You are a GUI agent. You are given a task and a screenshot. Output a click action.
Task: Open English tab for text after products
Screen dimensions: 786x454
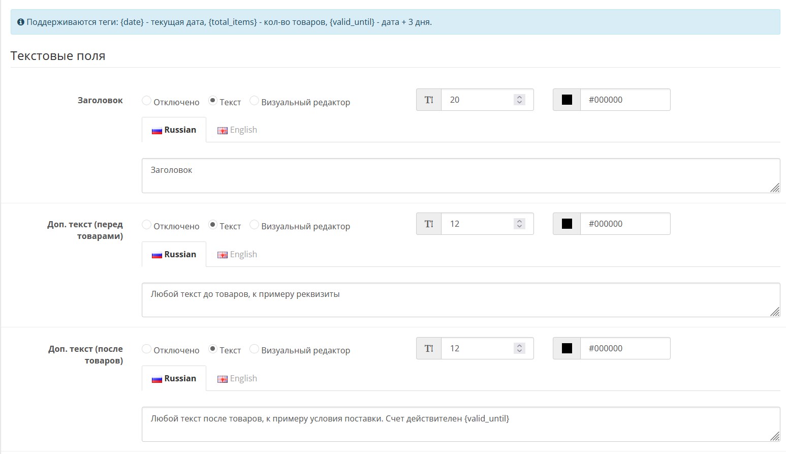click(237, 379)
